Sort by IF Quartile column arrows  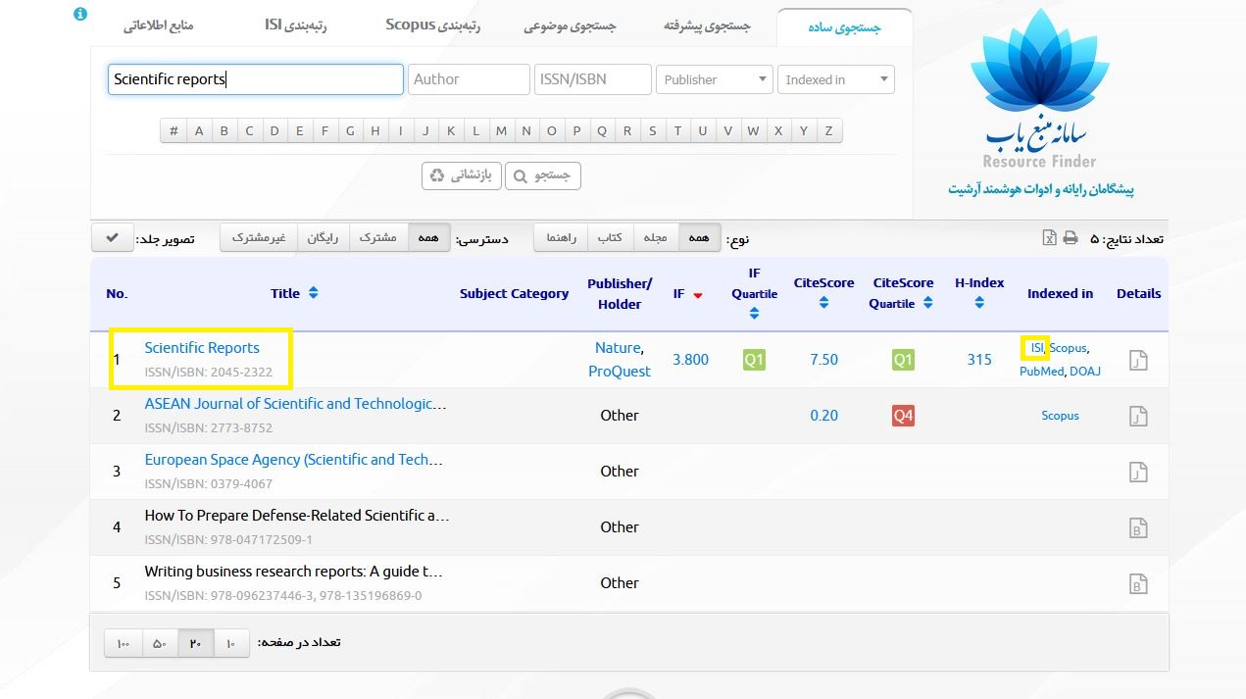pos(754,314)
